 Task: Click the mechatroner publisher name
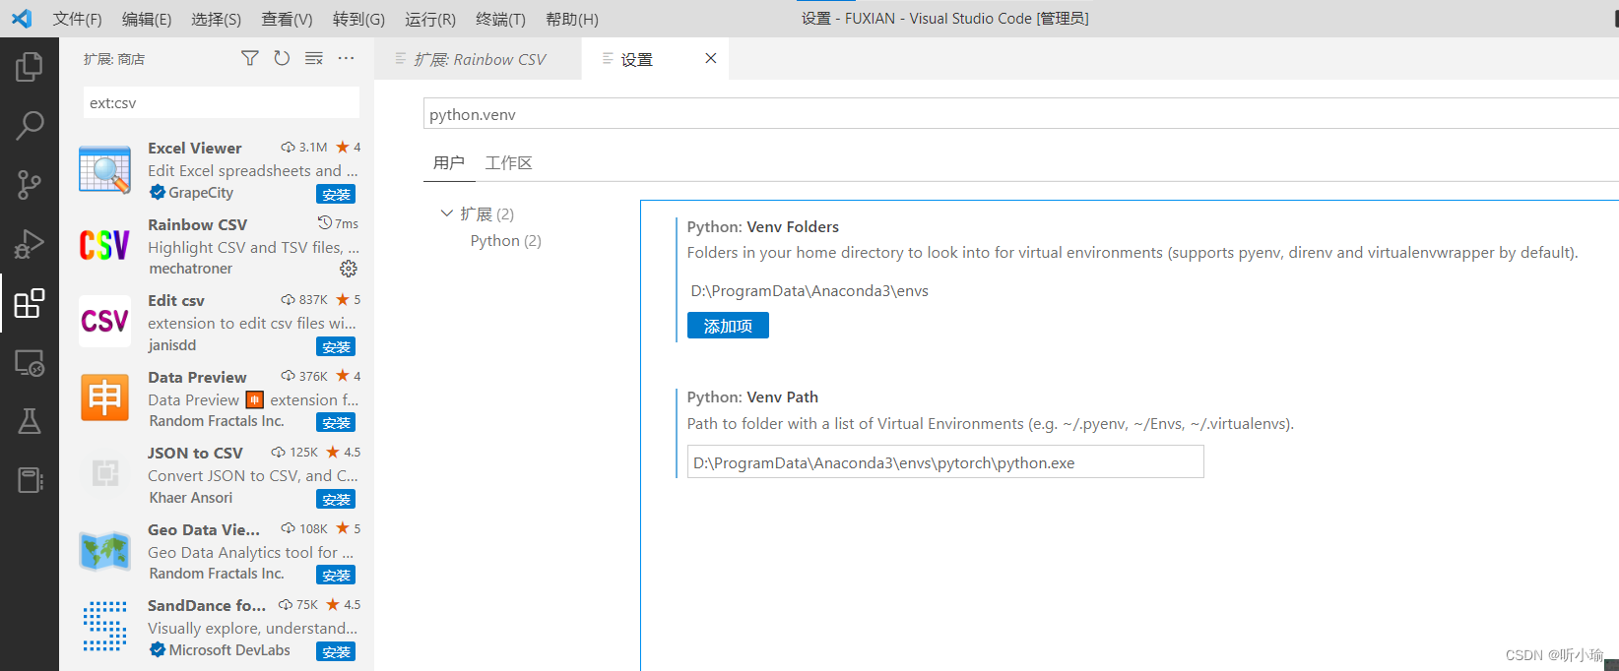[x=191, y=269]
